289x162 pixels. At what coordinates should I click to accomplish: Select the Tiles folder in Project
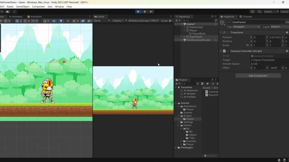(191, 138)
